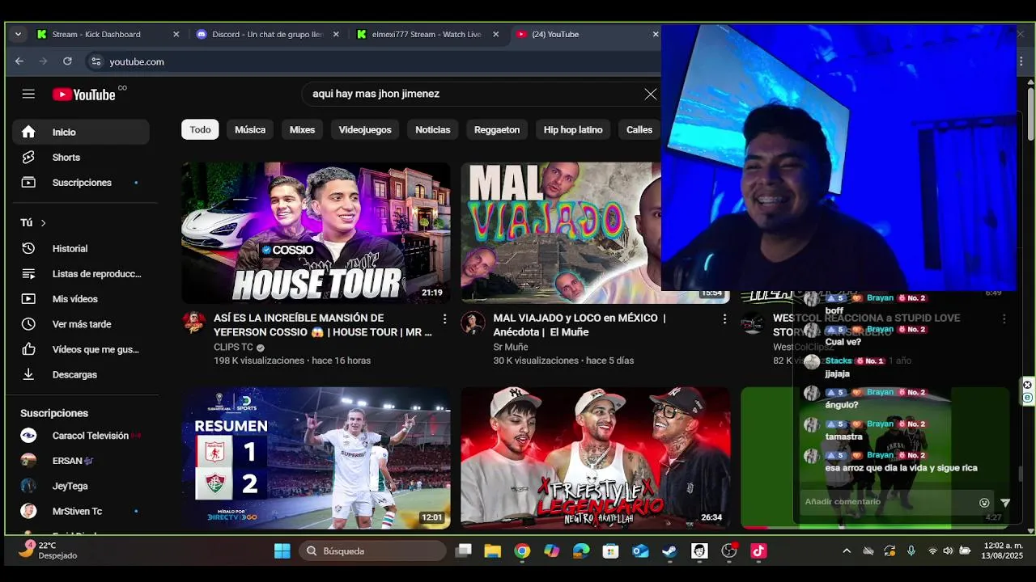Open volume control in system tray
This screenshot has width=1036, height=582.
[948, 550]
